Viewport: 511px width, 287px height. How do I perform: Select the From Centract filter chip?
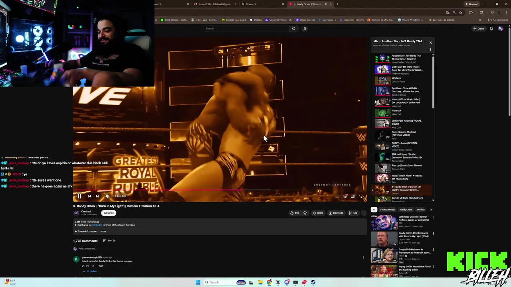387,210
